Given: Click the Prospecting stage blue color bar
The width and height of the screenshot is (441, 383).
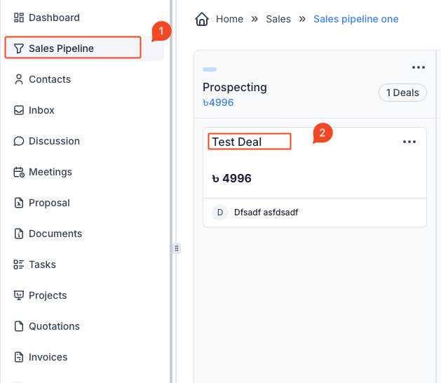Looking at the screenshot, I should point(210,69).
